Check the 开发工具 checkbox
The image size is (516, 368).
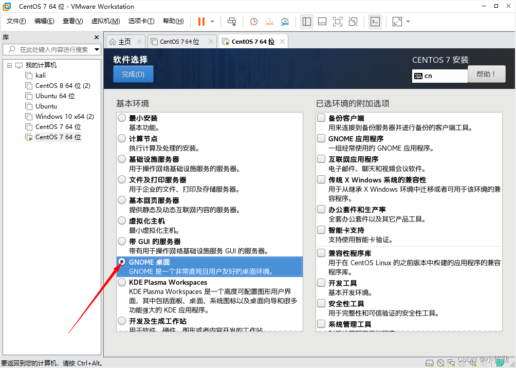[x=321, y=282]
